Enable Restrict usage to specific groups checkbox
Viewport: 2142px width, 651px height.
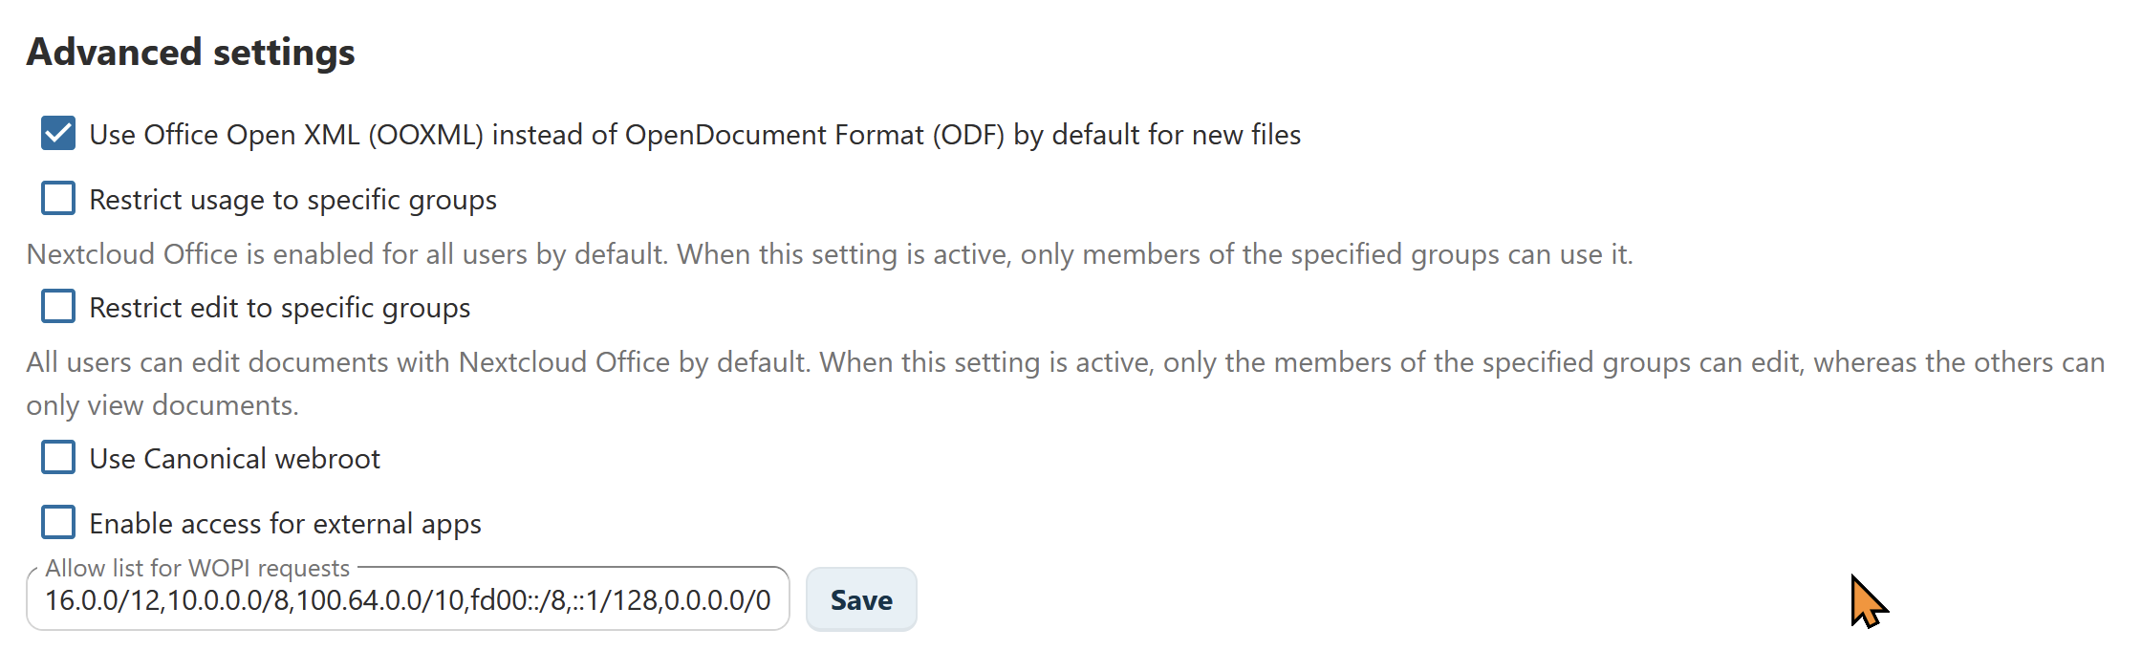[x=58, y=199]
